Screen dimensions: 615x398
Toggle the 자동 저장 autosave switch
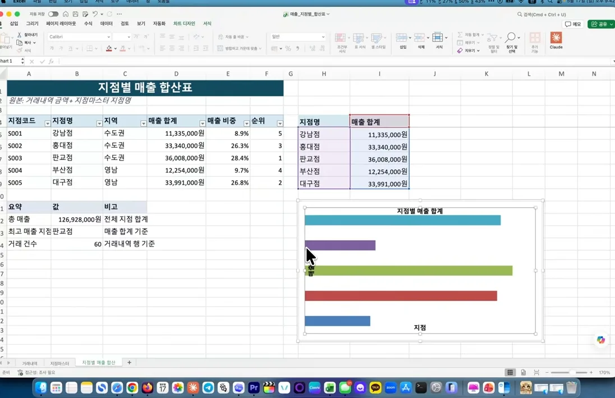point(53,14)
